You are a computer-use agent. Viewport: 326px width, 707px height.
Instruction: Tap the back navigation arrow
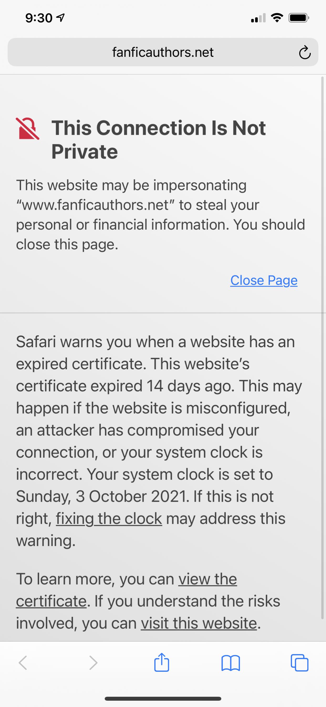click(23, 663)
